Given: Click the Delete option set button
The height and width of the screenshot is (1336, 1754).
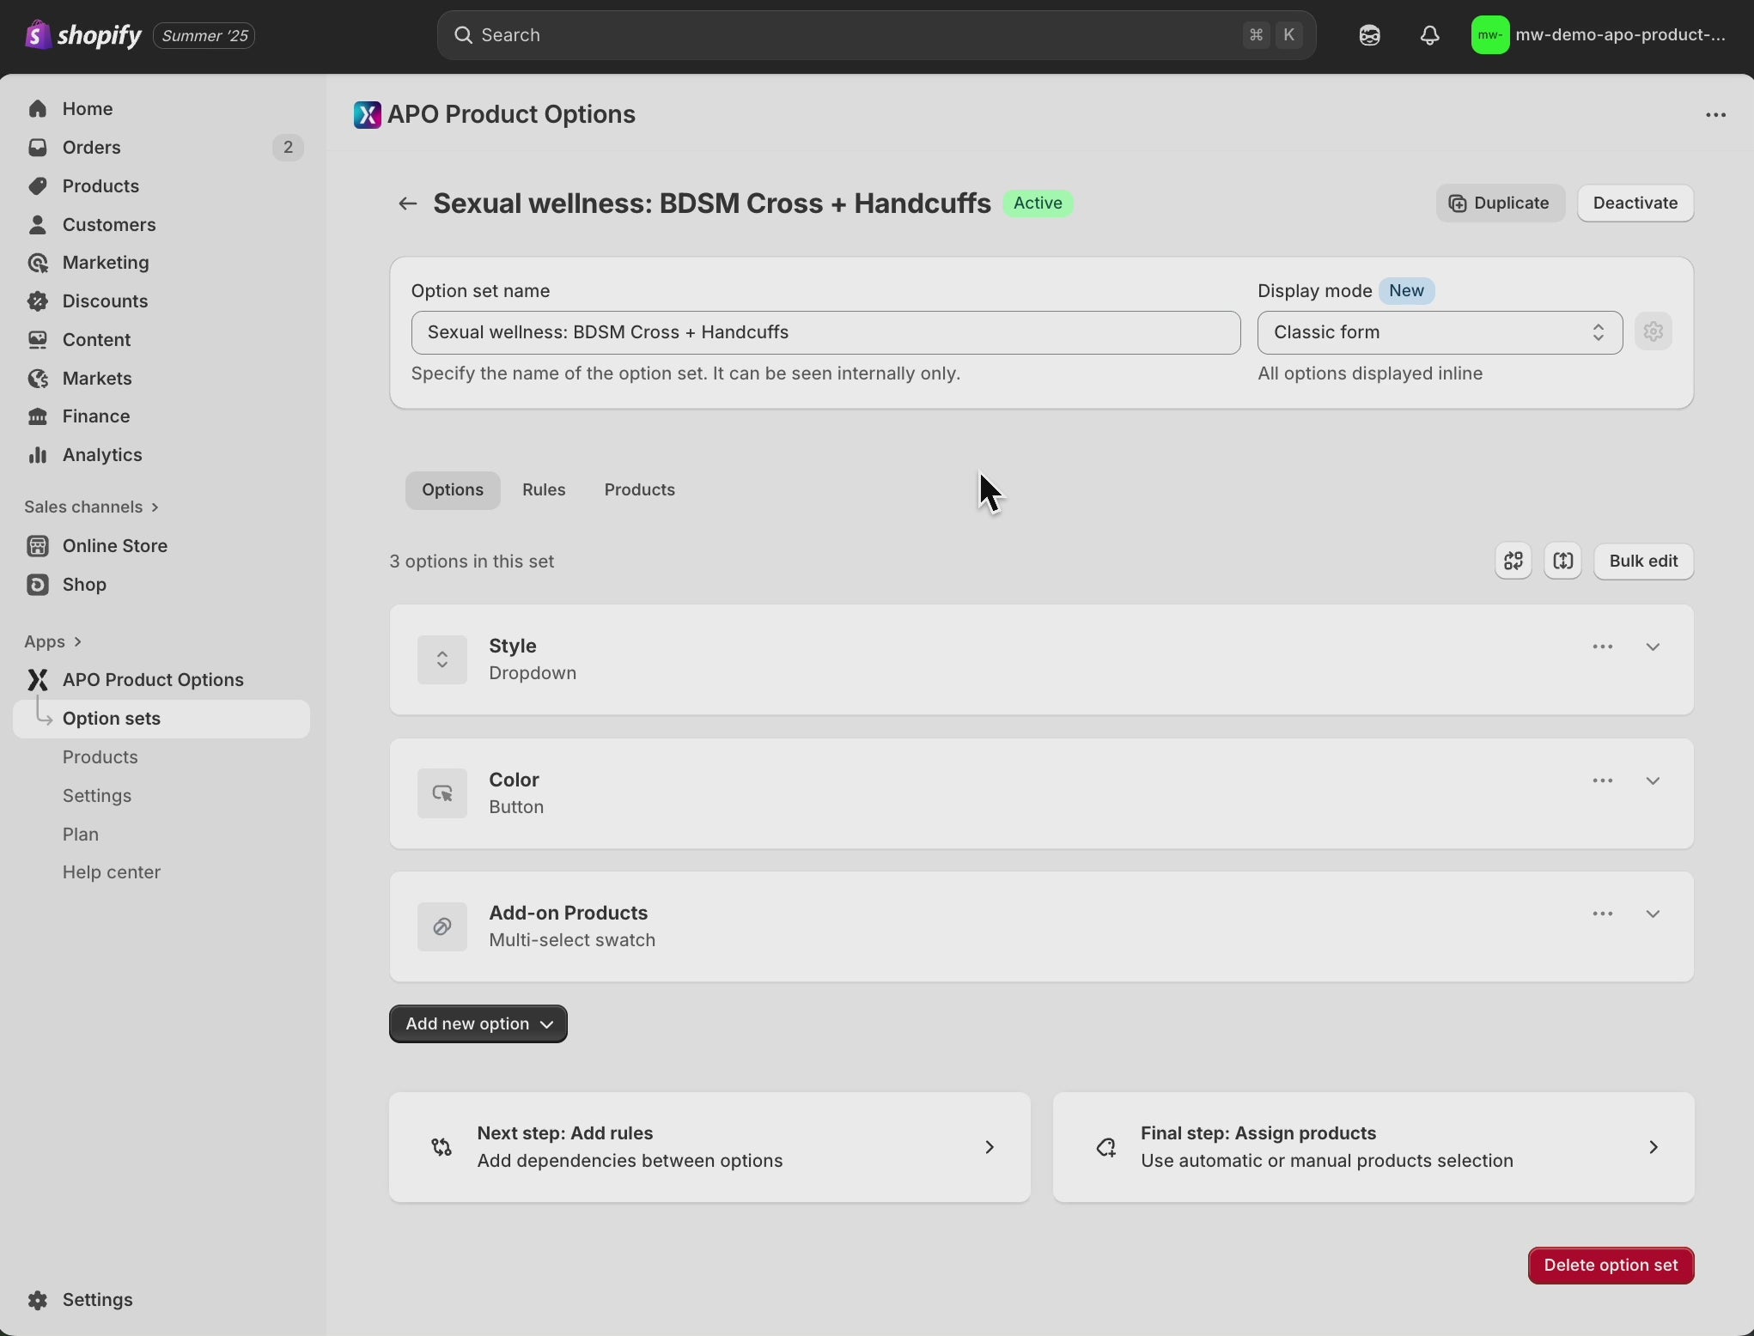Looking at the screenshot, I should [1610, 1265].
